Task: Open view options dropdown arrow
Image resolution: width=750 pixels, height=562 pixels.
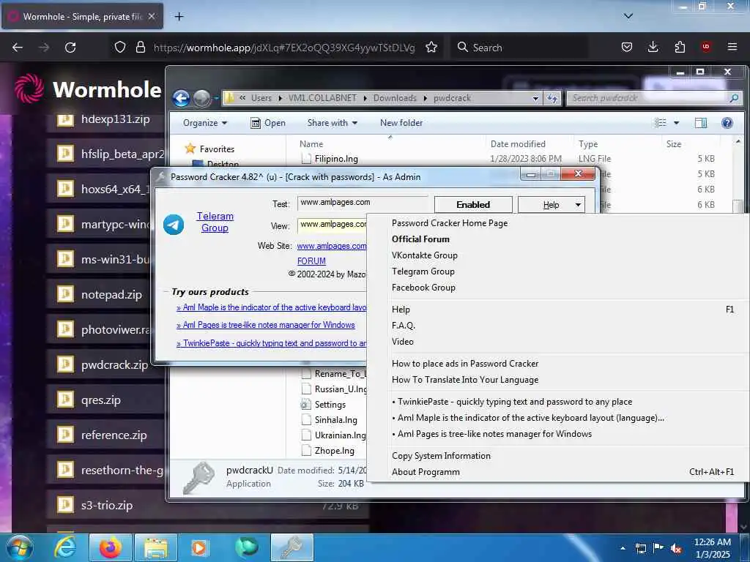Action: pyautogui.click(x=676, y=123)
